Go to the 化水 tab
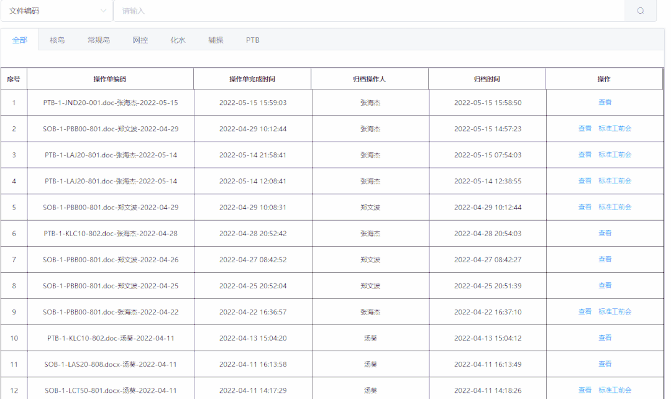The height and width of the screenshot is (399, 671). click(x=178, y=40)
